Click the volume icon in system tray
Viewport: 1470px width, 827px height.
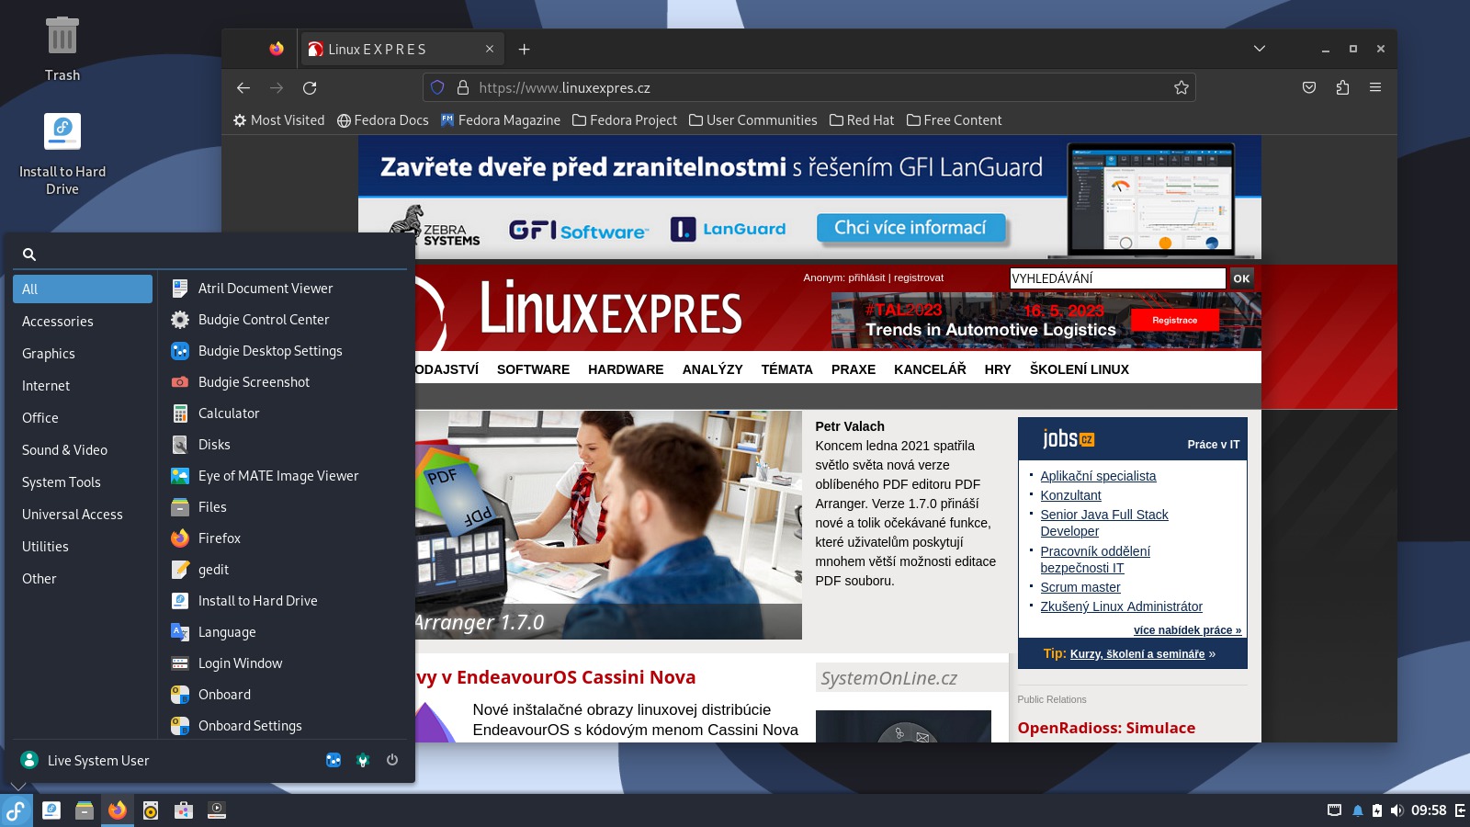point(1396,810)
